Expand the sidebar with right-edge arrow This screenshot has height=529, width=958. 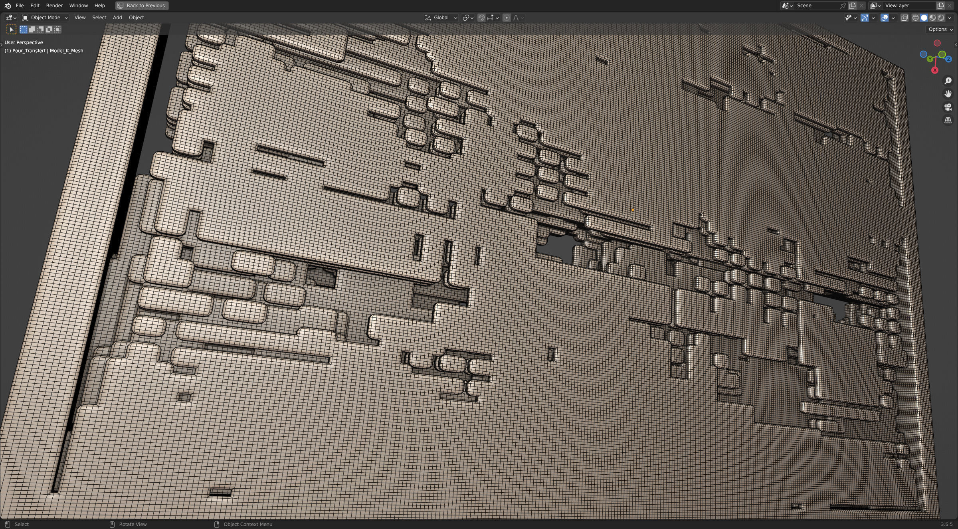tap(956, 44)
